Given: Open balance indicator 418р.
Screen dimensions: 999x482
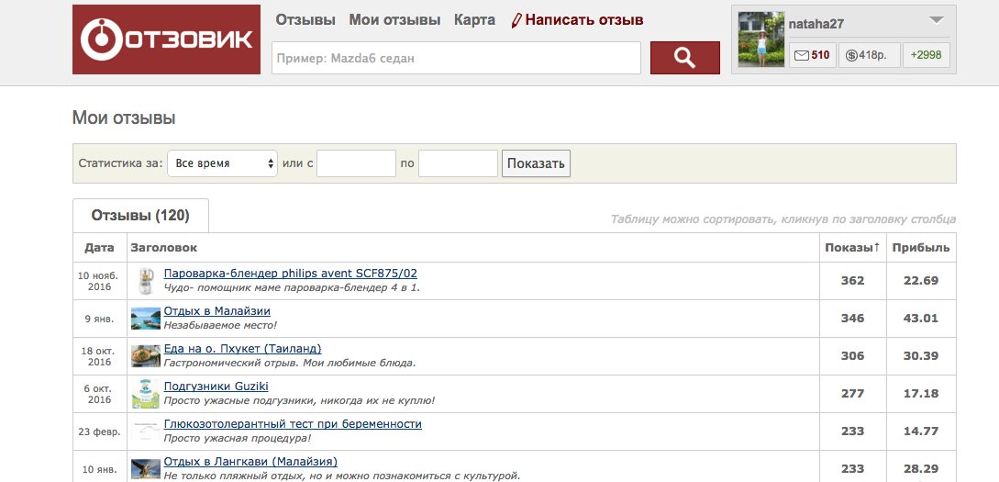Looking at the screenshot, I should click(x=869, y=55).
